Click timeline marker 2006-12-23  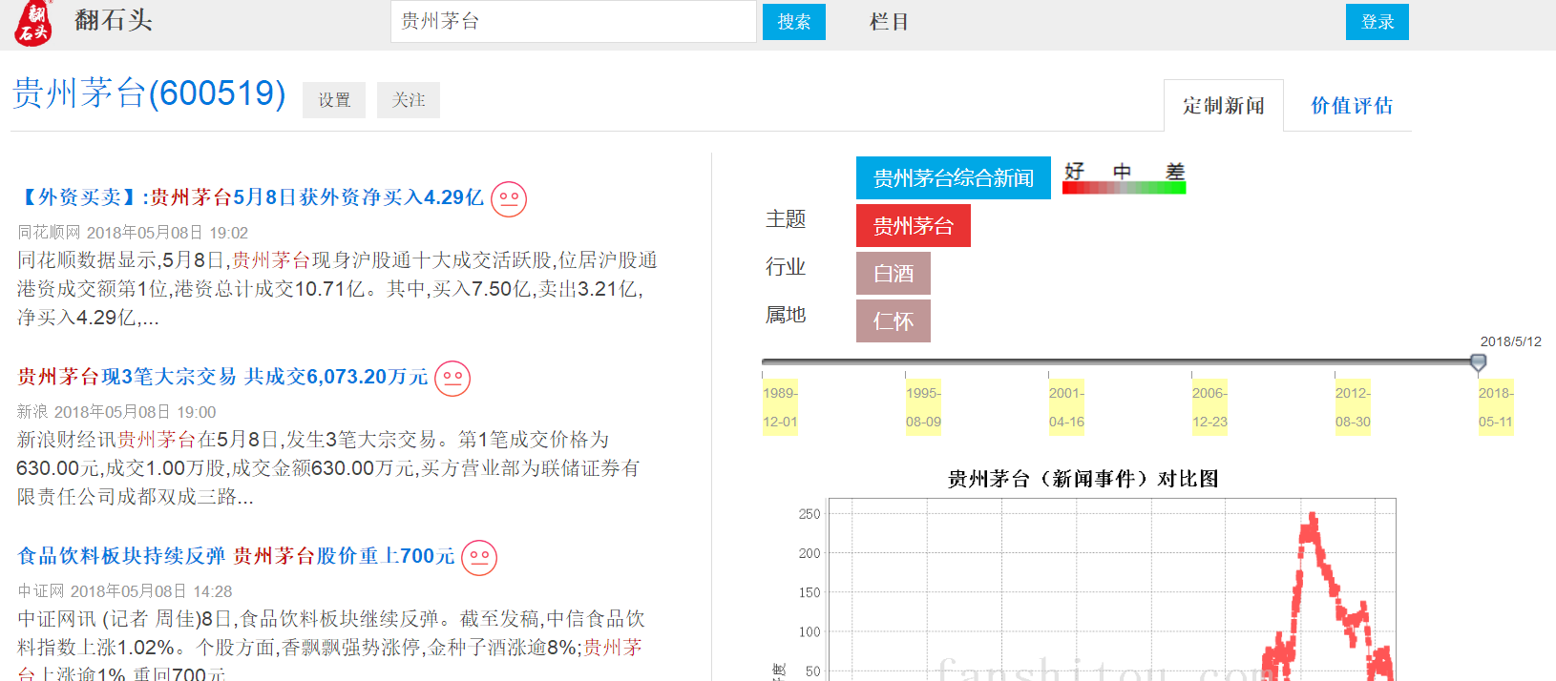coord(1209,407)
